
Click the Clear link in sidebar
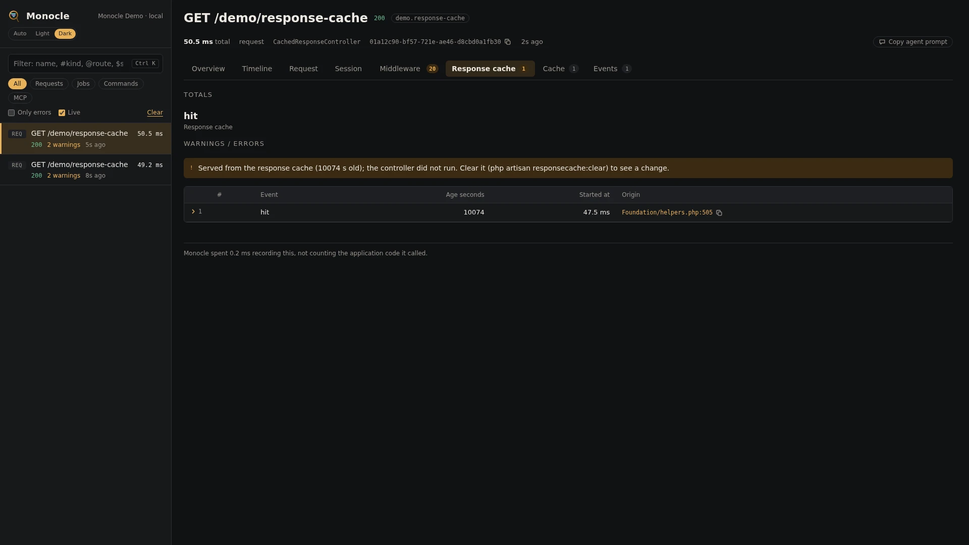(155, 113)
